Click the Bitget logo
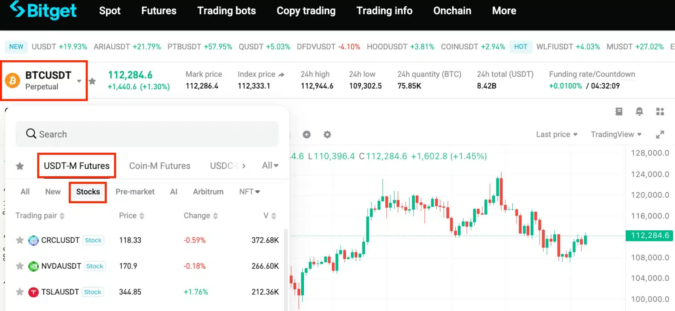 [x=43, y=10]
